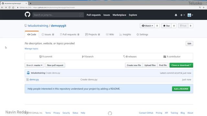Screen dimensions: 207x116
Task: Open the repository Settings tab
Action: (x=142, y=34)
